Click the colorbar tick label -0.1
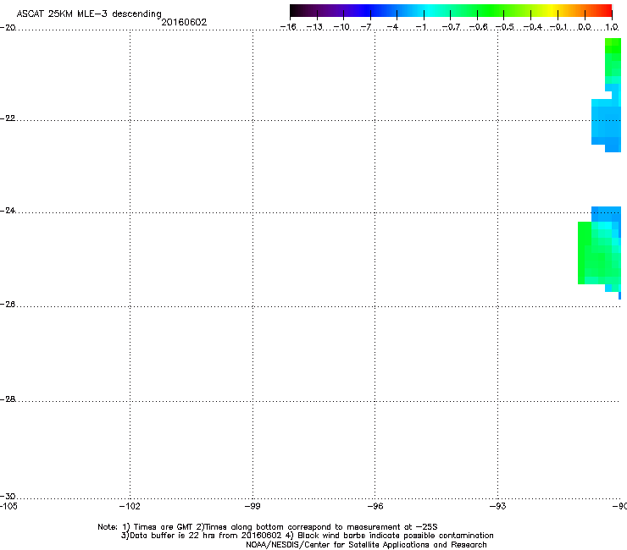The width and height of the screenshot is (627, 550). tap(558, 27)
